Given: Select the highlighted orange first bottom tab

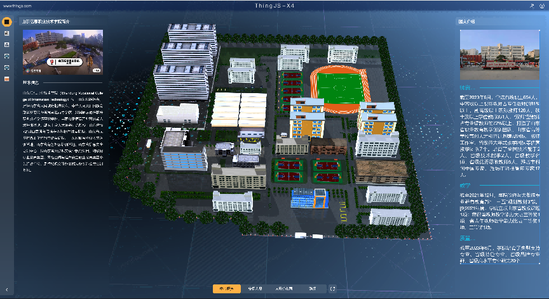Looking at the screenshot, I should pyautogui.click(x=226, y=289).
